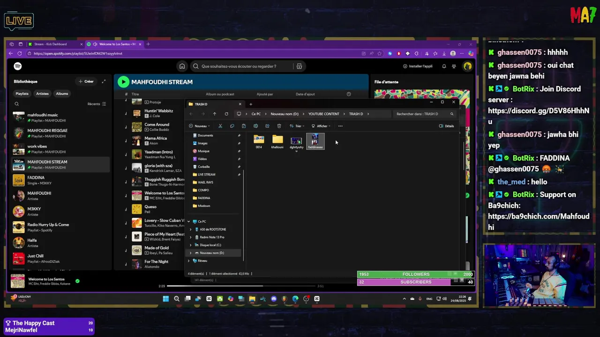Click the Copy icon in Explorer toolbar
The image size is (600, 337).
click(232, 126)
